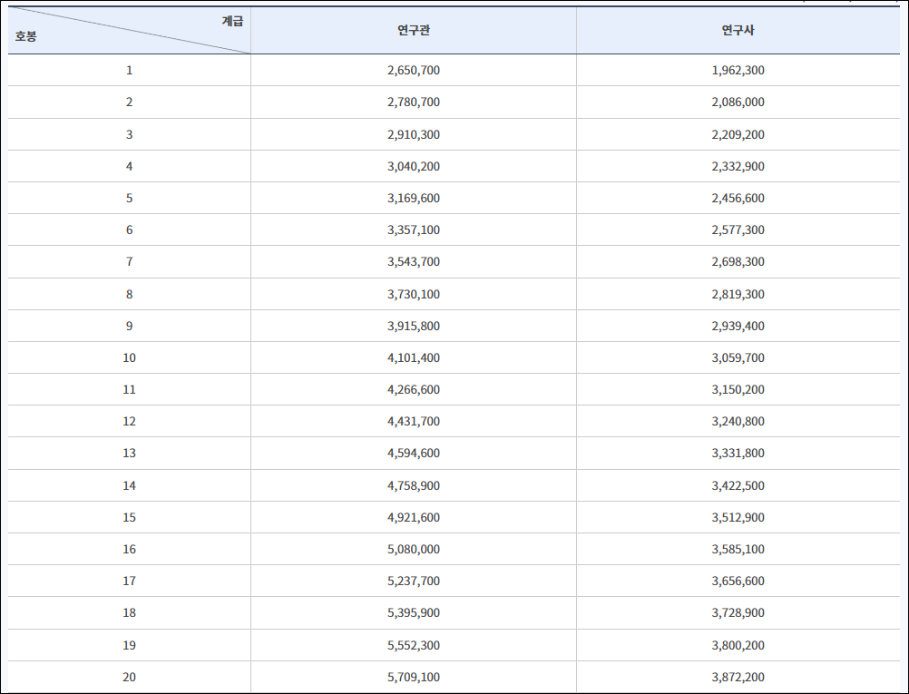The image size is (909, 694).
Task: Select the cell with 5,237,700
Action: pos(414,581)
